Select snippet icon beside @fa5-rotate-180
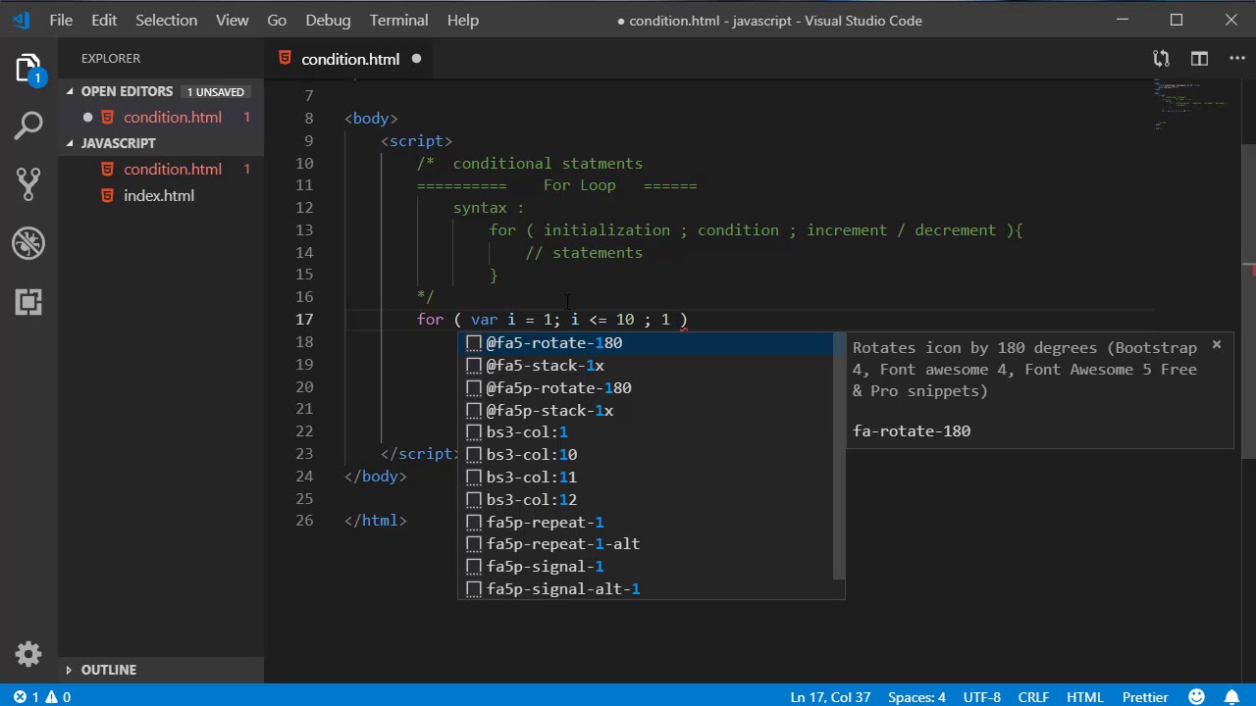Viewport: 1256px width, 706px height. [x=474, y=343]
